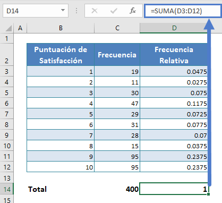Click cell with frequency 31
The image size is (222, 203).
pyautogui.click(x=117, y=124)
